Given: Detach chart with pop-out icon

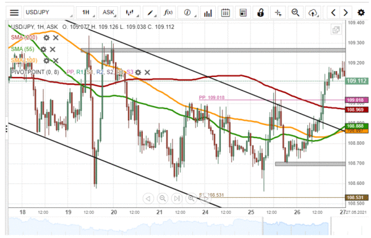Looking at the screenshot, I should point(336,30).
